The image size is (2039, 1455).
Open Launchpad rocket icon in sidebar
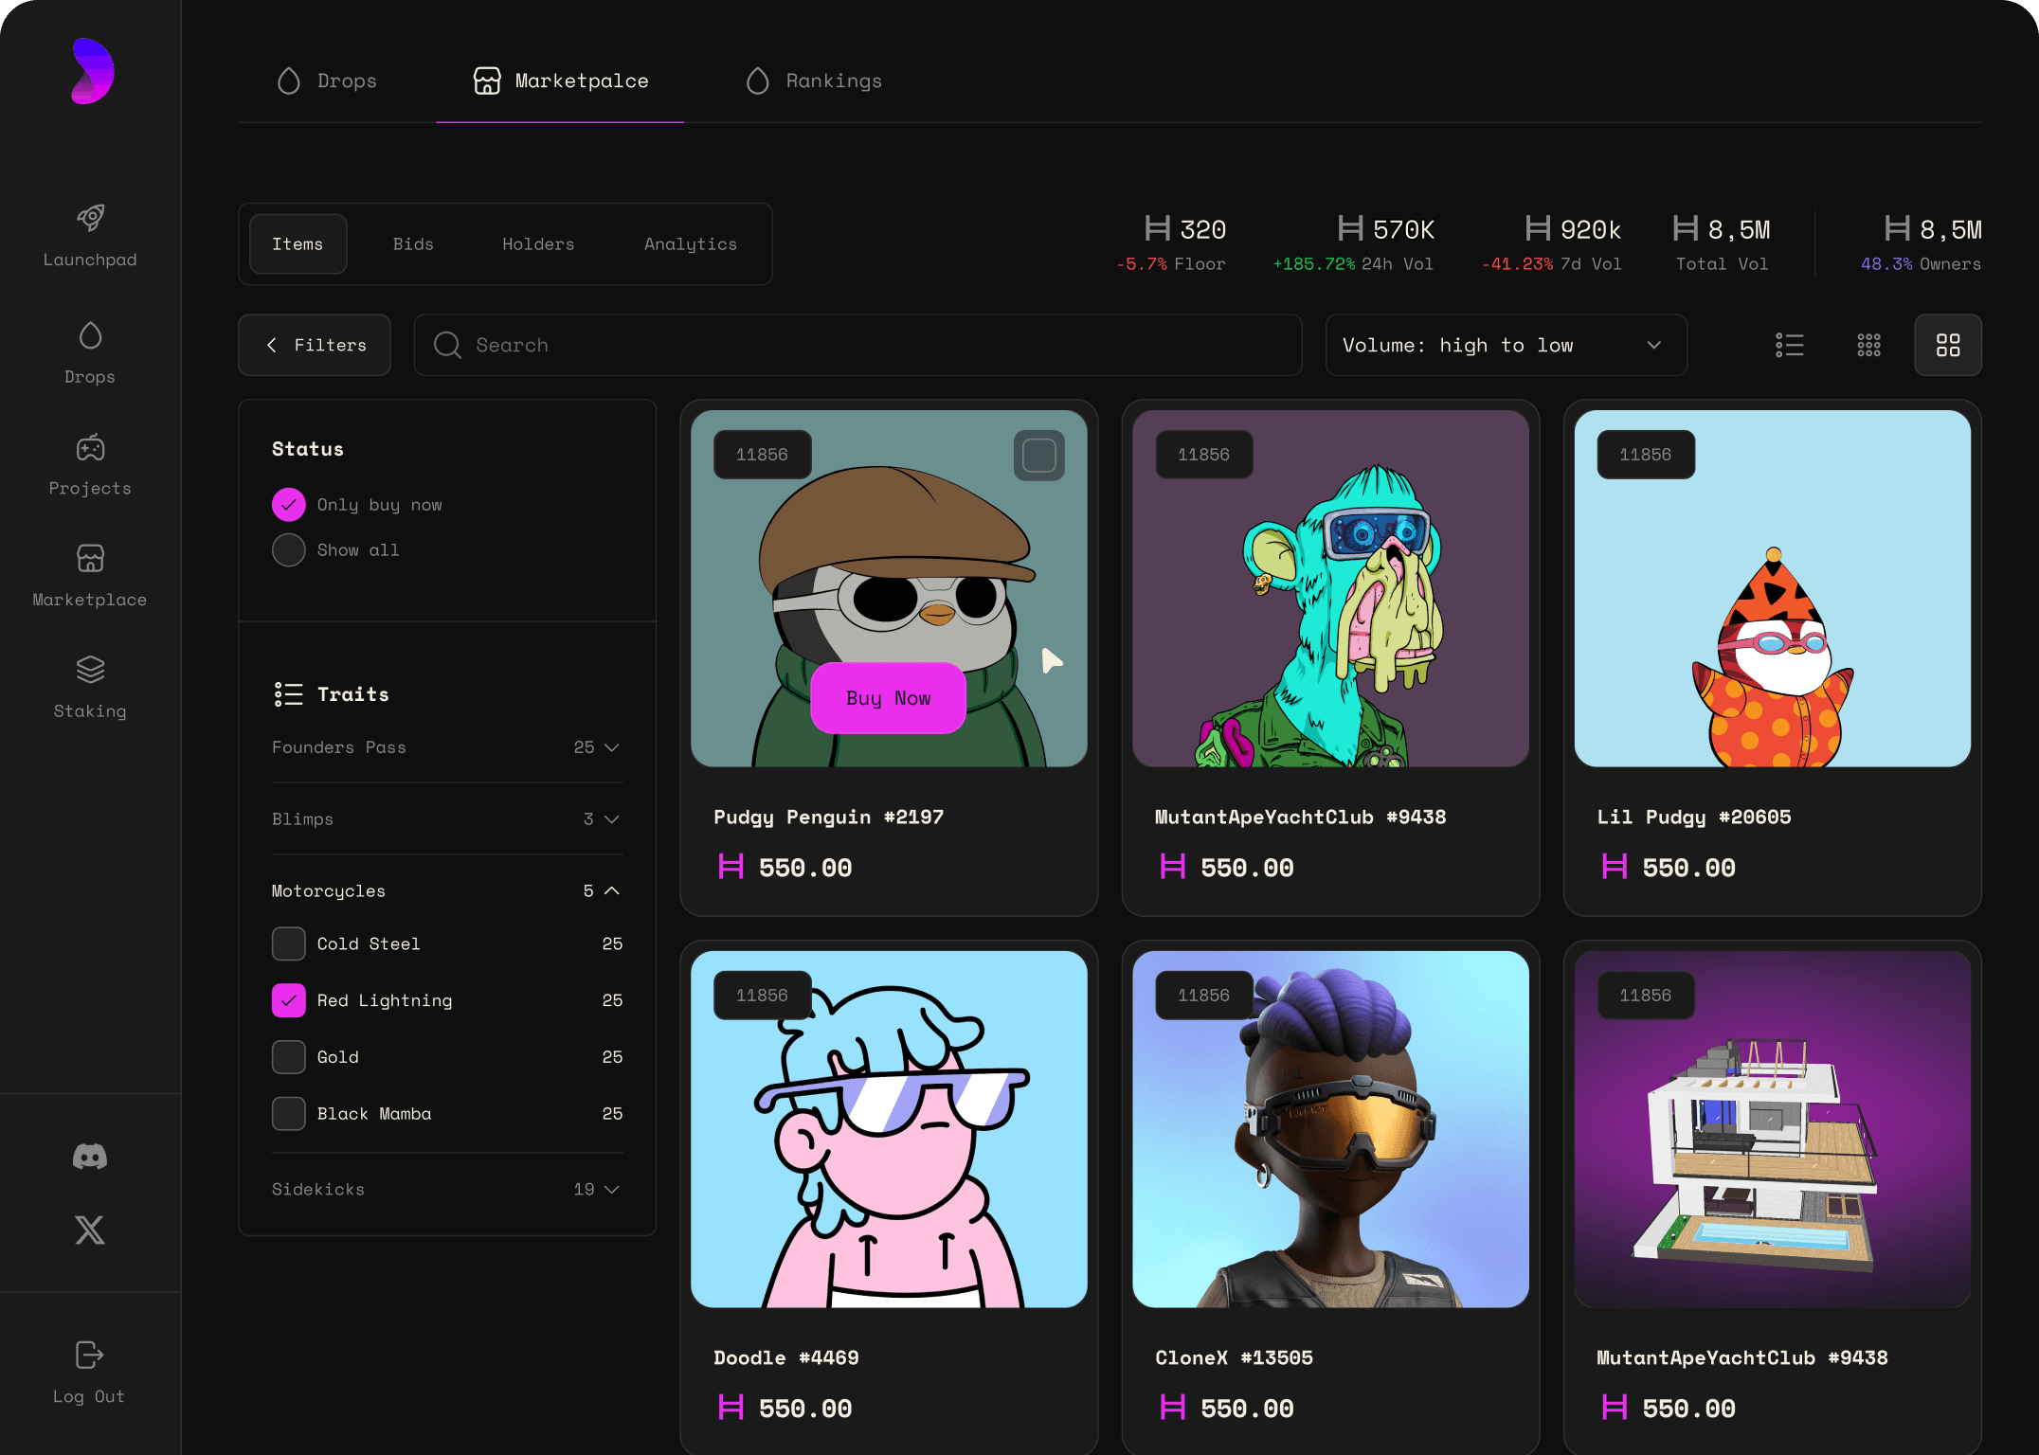click(x=90, y=218)
